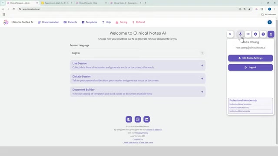Open the apps grid icon in bookmarks bar
The image size is (278, 156).
tap(4, 14)
